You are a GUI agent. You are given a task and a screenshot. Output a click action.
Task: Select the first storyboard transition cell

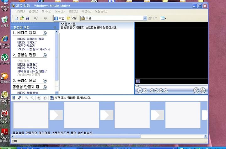(56, 115)
